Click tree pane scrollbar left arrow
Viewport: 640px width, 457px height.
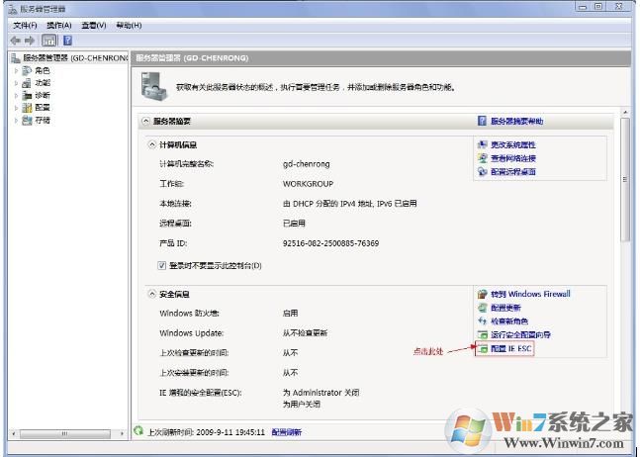(x=14, y=433)
